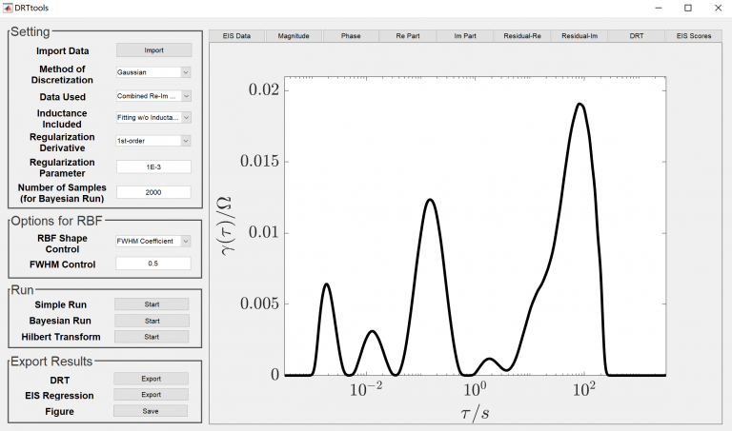The height and width of the screenshot is (431, 732).
Task: Switch to the EIS Scores tab
Action: (x=693, y=36)
